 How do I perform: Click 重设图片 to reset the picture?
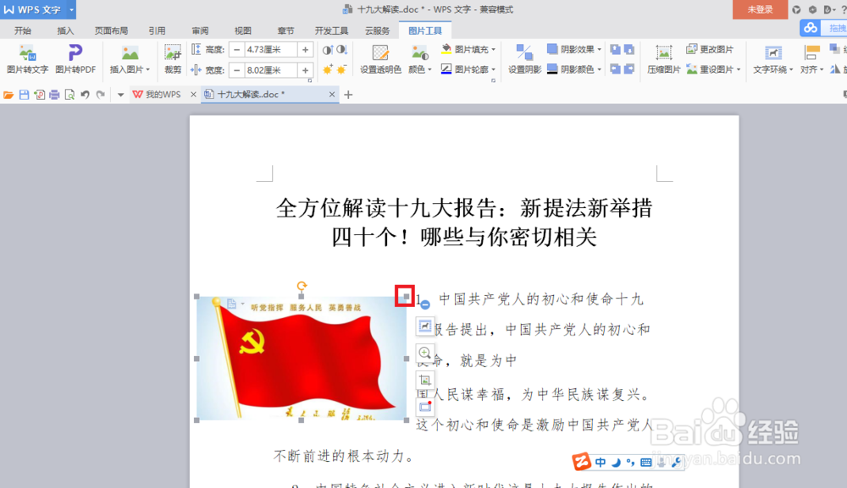click(x=716, y=68)
